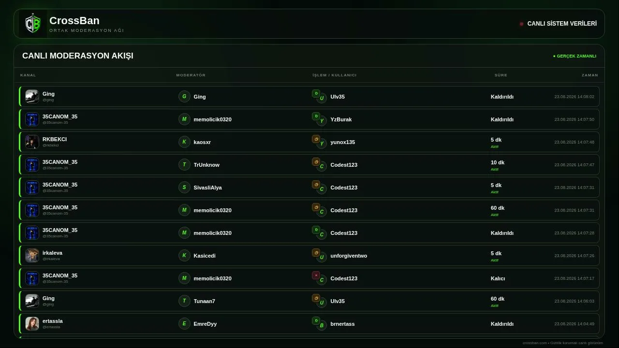This screenshot has width=619, height=348.
Task: Click the user avatar beside unforgiventwo
Action: (322, 257)
